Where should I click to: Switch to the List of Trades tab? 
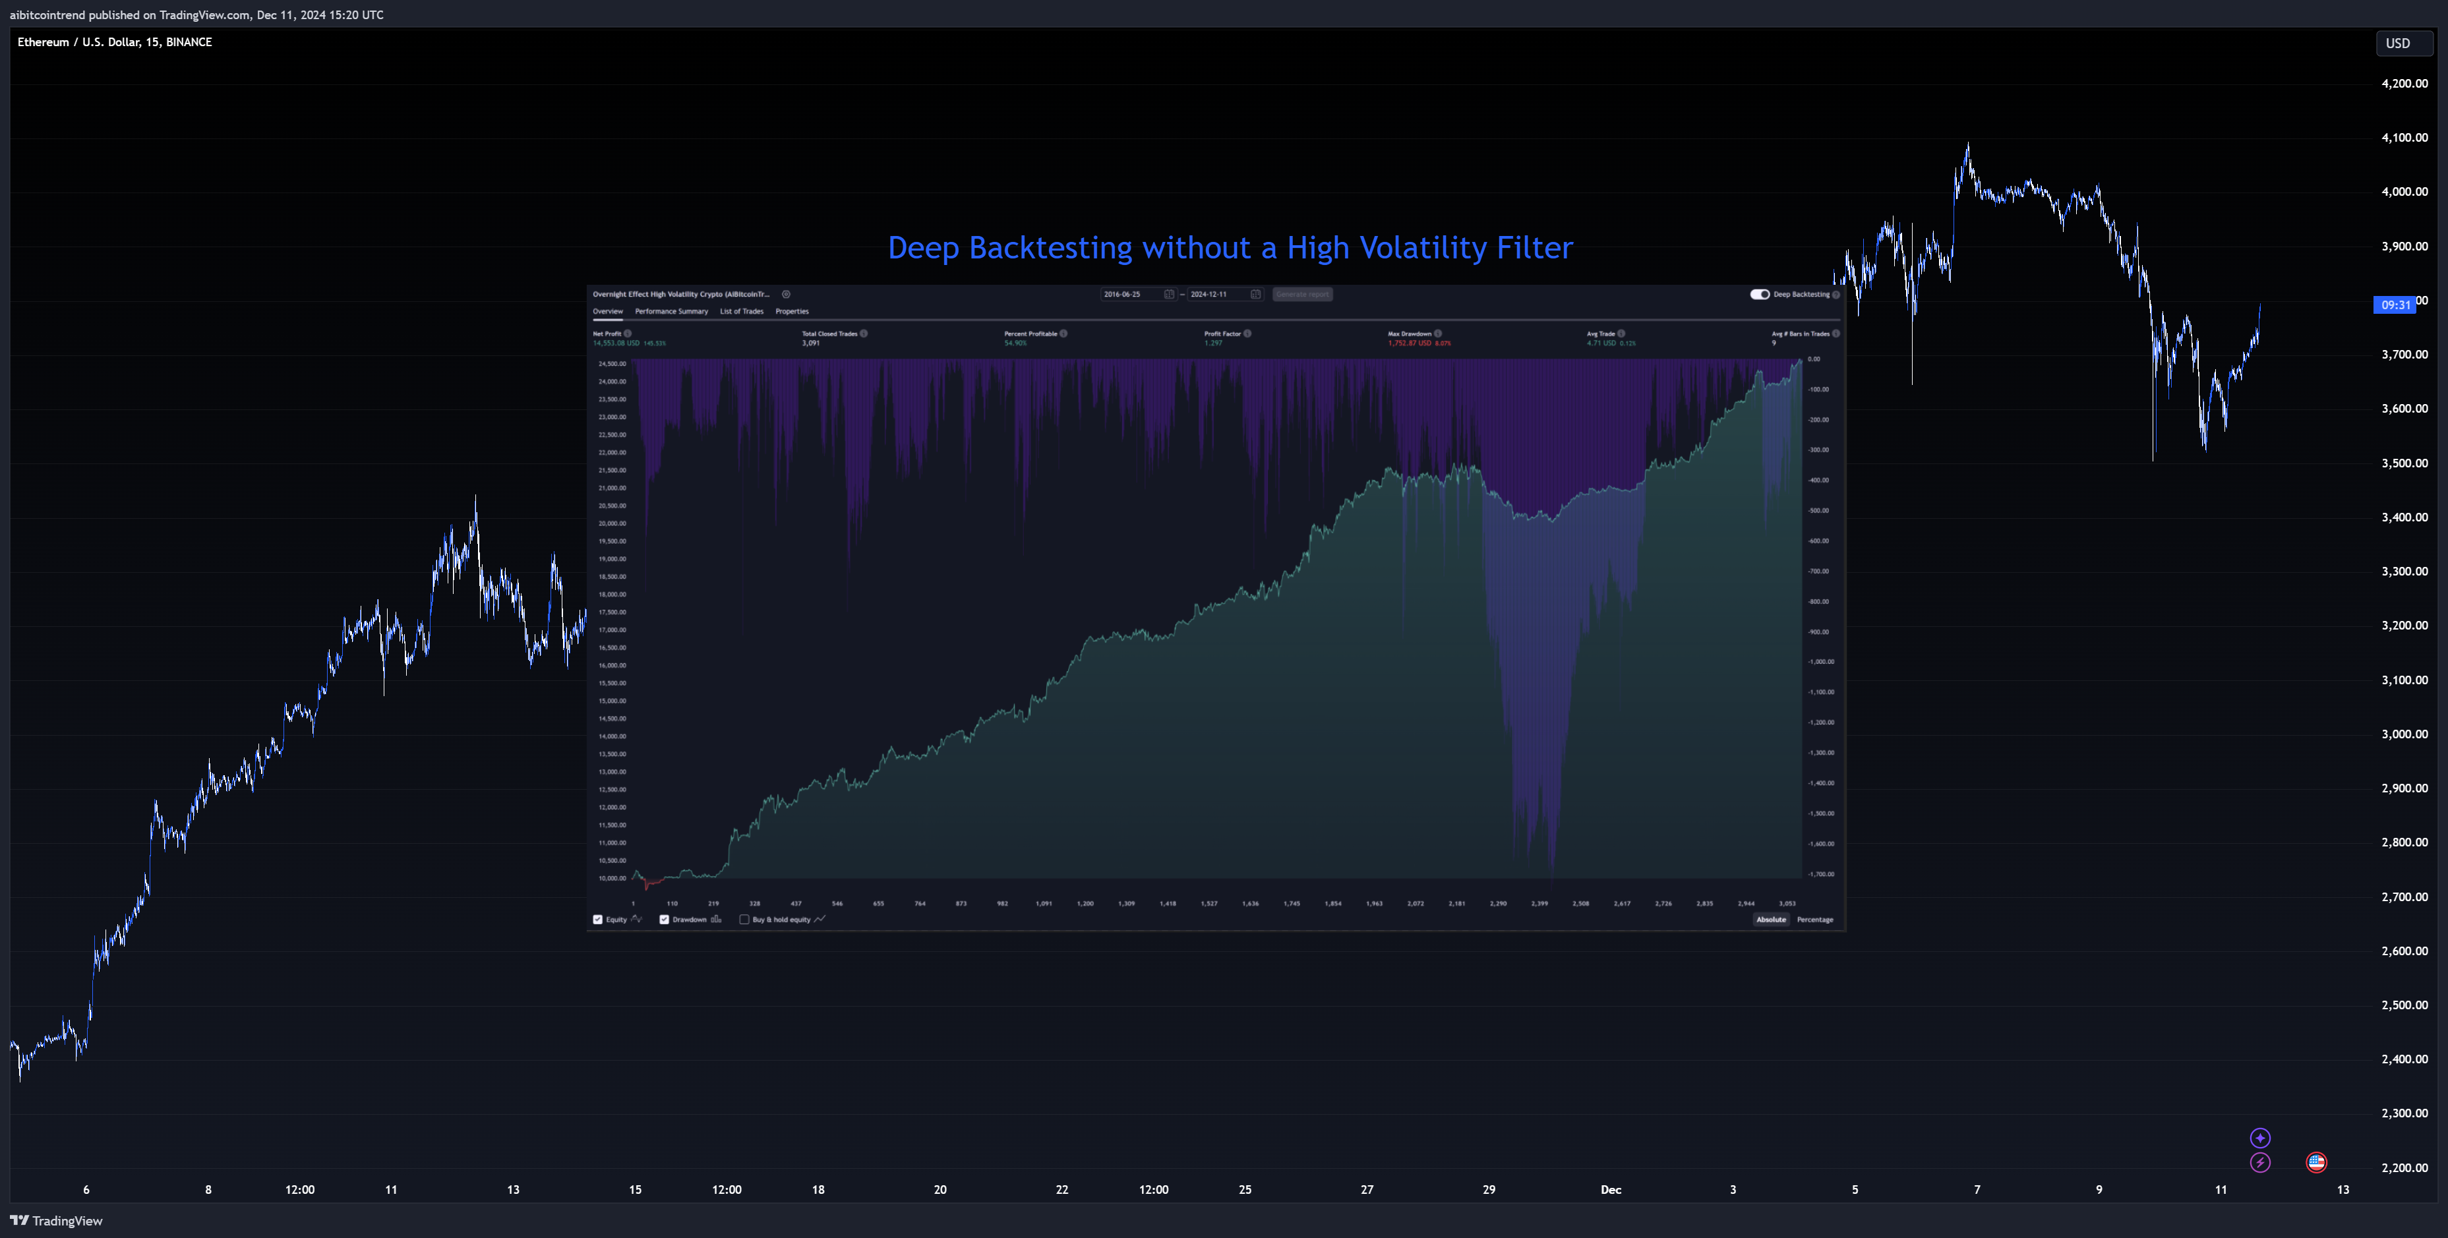[742, 312]
